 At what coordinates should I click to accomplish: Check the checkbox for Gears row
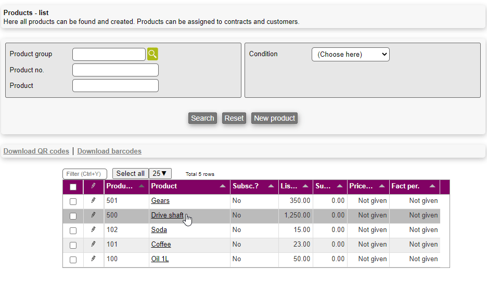pos(73,201)
